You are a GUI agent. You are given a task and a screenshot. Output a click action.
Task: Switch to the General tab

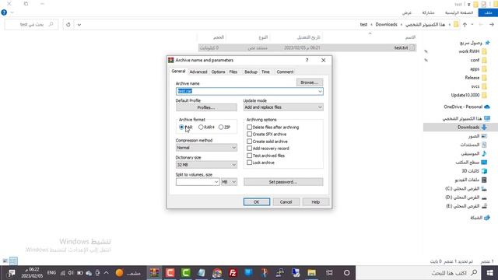[178, 72]
